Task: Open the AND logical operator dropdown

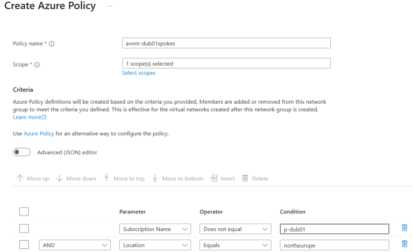Action: (75, 245)
